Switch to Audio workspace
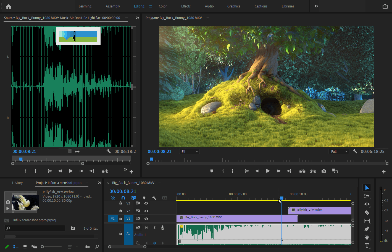The width and height of the screenshot is (392, 252). [x=209, y=6]
